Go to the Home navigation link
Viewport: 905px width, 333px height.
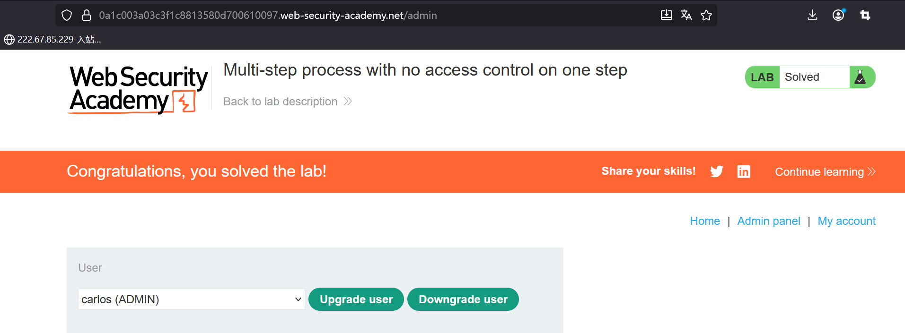[705, 221]
